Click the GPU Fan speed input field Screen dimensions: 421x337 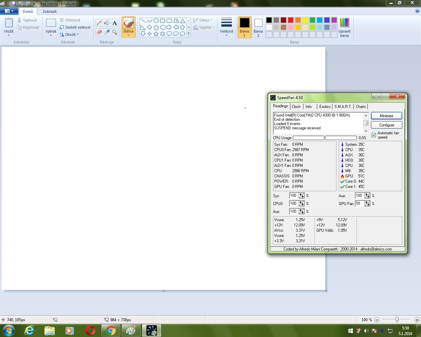point(359,204)
